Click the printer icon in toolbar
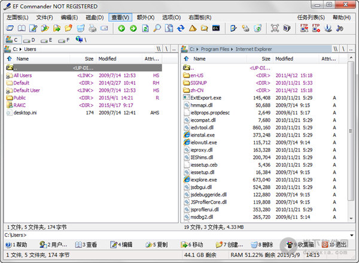 (92, 28)
